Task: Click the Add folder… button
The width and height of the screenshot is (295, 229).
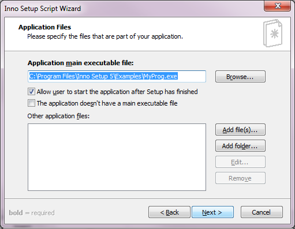Action: pyautogui.click(x=240, y=146)
